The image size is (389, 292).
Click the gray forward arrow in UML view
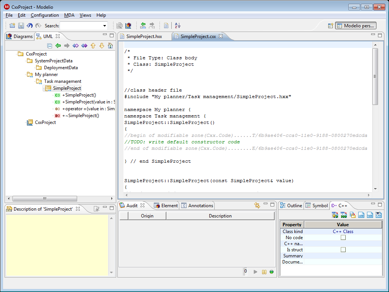point(67,46)
